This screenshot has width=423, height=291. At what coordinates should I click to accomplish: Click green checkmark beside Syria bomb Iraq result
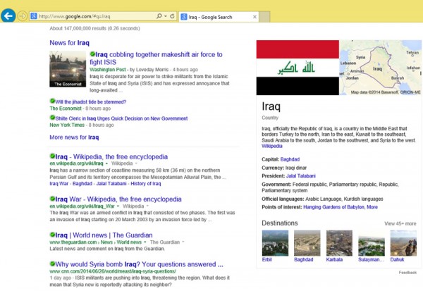click(52, 264)
